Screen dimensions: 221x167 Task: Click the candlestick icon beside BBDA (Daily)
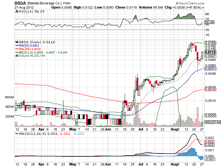coord(17,42)
